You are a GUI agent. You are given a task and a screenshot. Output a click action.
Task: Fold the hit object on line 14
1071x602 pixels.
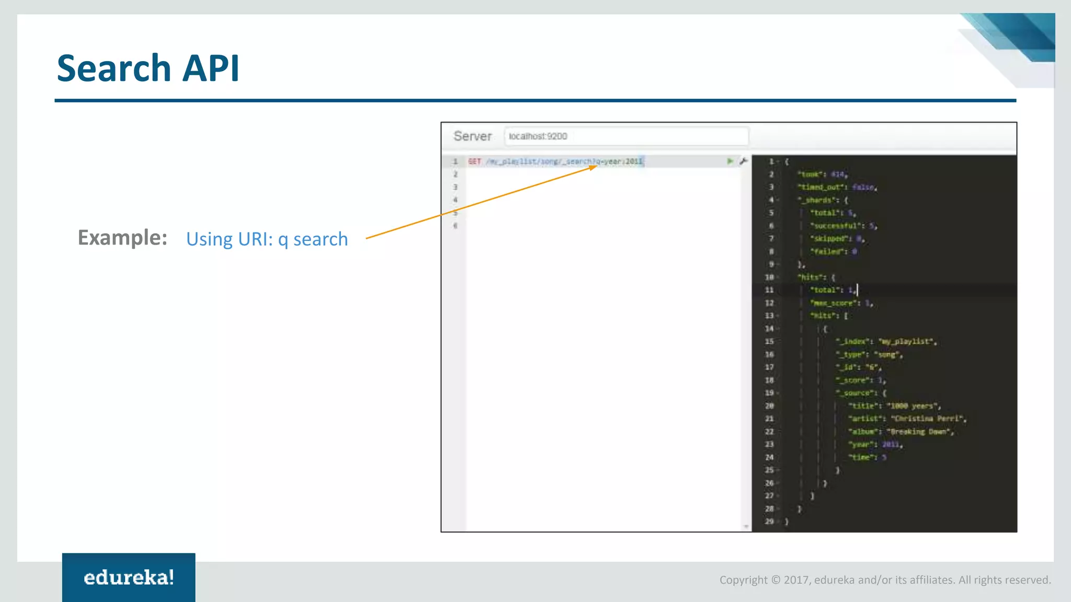pos(778,329)
